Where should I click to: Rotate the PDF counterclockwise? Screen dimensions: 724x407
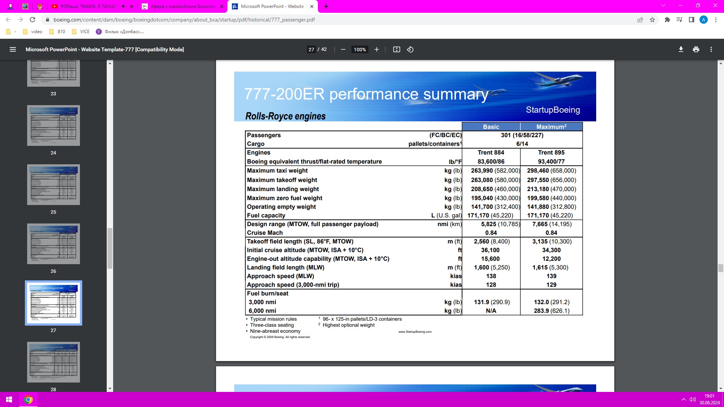coord(410,49)
